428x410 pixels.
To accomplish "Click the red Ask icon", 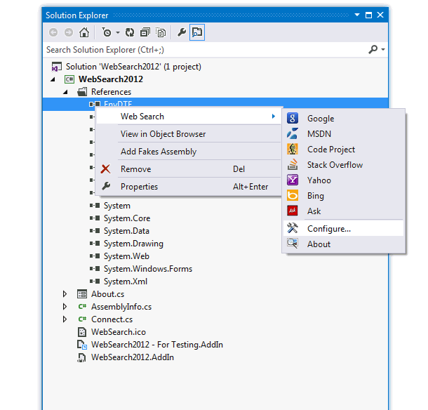I will click(293, 211).
